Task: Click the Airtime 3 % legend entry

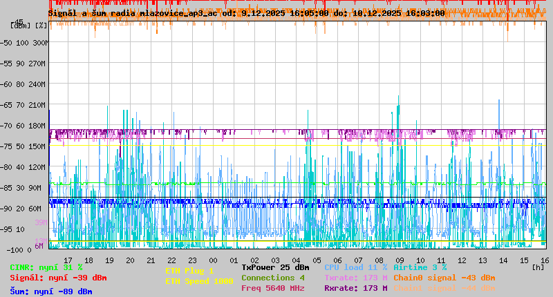Action: (420, 267)
